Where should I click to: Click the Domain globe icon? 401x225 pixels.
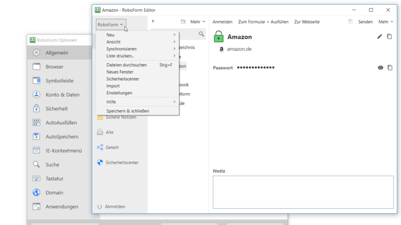click(36, 192)
